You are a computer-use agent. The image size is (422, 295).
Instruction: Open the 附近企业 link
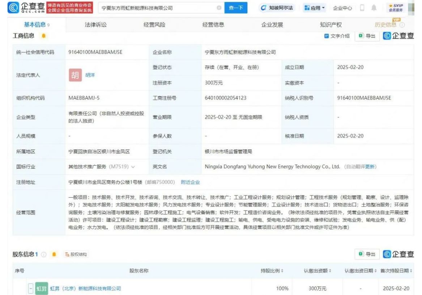point(190,182)
